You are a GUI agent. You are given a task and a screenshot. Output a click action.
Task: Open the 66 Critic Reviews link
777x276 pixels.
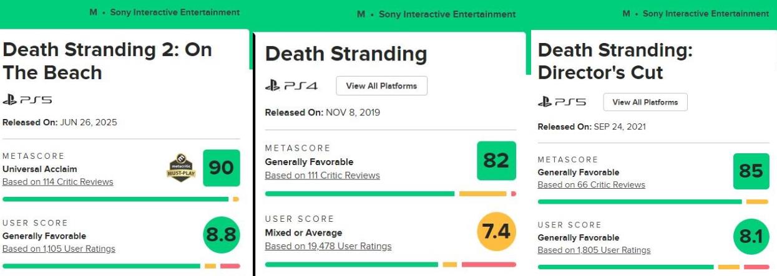(591, 184)
